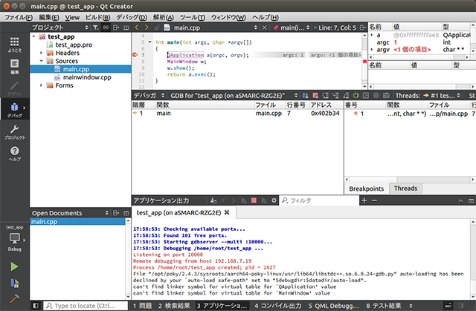The image size is (476, 311).
Task: Zoom in application output with plus
Action: [x=364, y=200]
